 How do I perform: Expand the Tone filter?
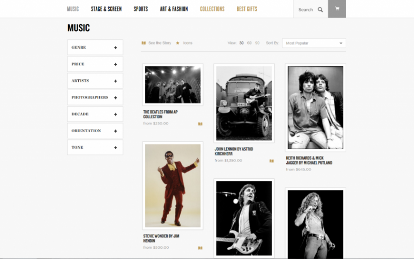[95, 148]
